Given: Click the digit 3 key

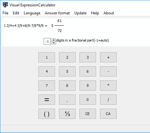Looking at the screenshot, I should (x=88, y=57).
